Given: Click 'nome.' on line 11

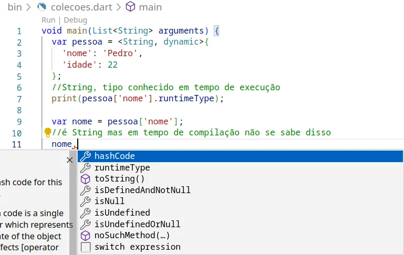Looking at the screenshot, I should click(x=64, y=144).
